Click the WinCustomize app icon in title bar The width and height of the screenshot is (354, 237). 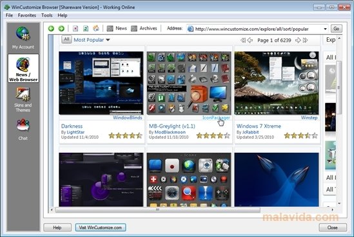coord(7,7)
